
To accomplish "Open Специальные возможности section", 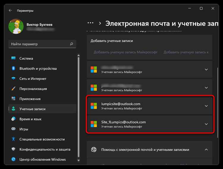I will 42,139.
